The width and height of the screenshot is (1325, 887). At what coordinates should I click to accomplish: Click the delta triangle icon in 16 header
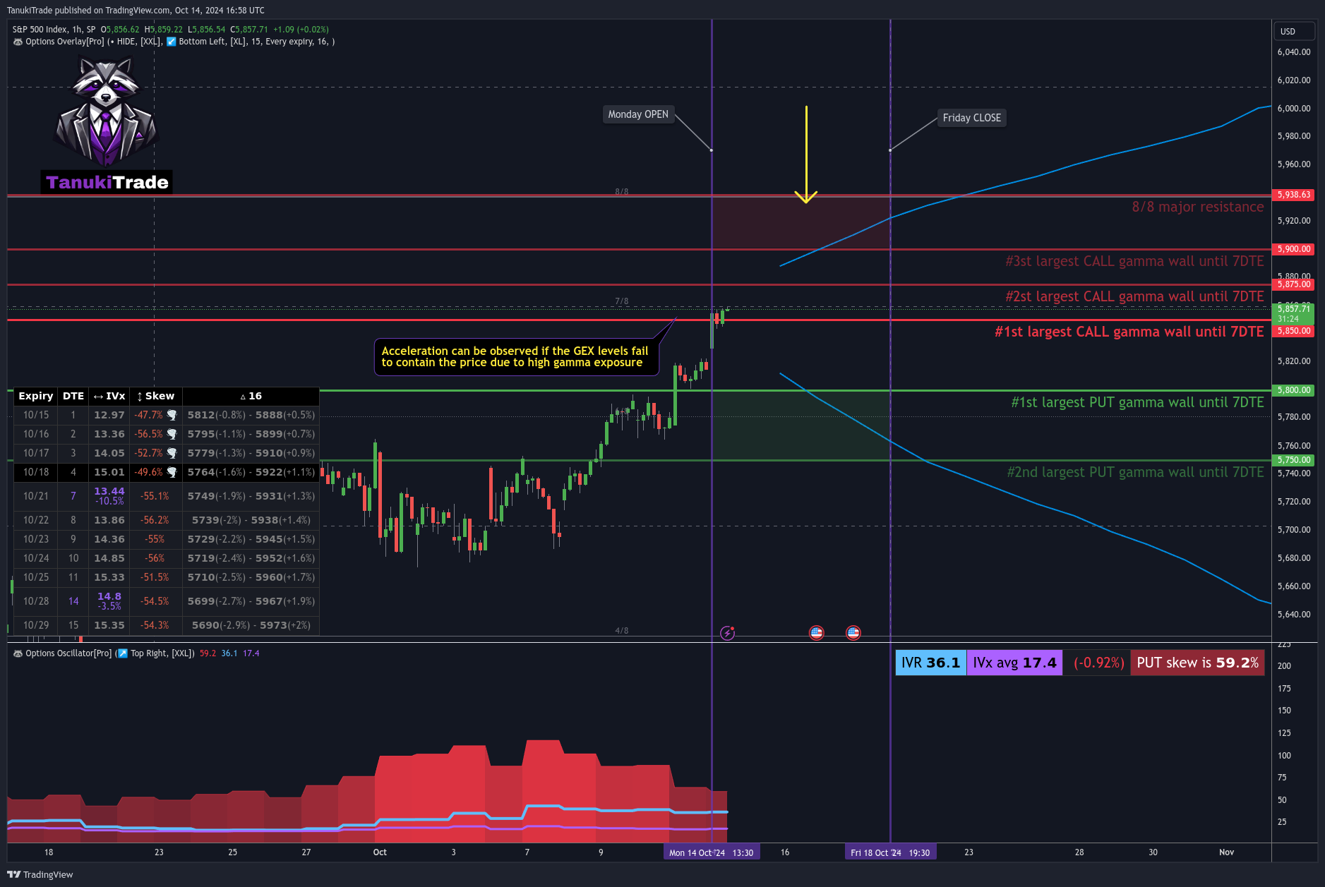coord(243,397)
